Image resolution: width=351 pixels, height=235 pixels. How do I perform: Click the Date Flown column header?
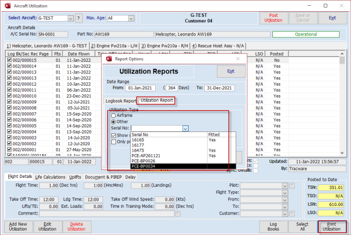pyautogui.click(x=79, y=54)
